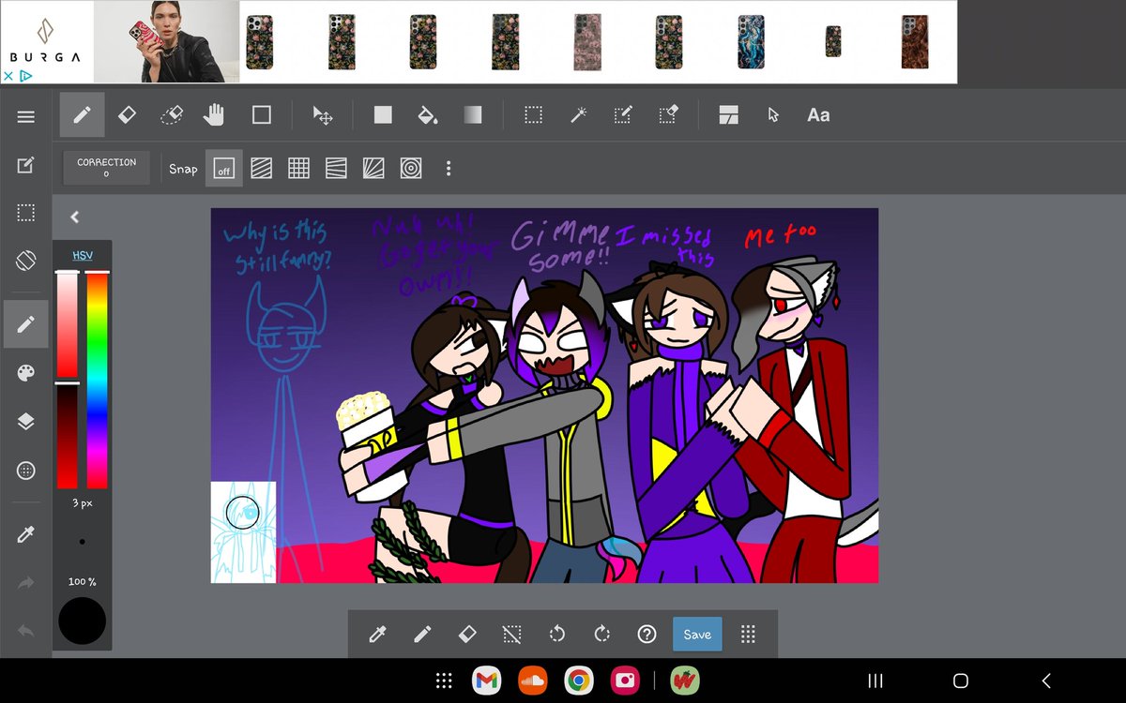
Task: Tap the undo arrow in left sidebar
Action: tap(26, 631)
